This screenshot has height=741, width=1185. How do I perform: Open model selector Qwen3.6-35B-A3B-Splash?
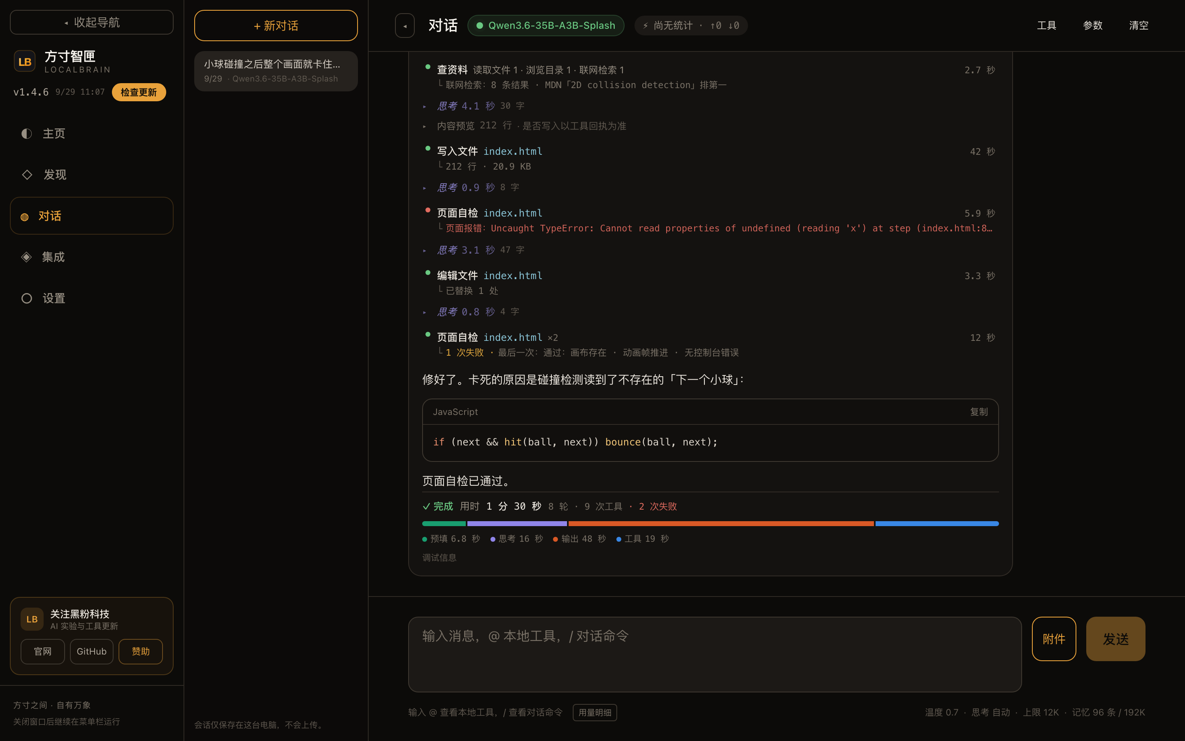[546, 26]
